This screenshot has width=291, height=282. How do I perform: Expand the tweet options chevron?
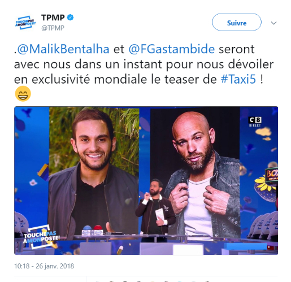point(273,23)
